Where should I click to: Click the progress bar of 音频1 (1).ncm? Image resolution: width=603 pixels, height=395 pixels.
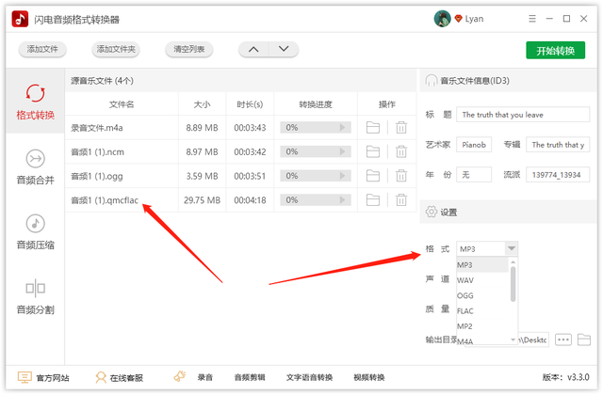pyautogui.click(x=316, y=151)
